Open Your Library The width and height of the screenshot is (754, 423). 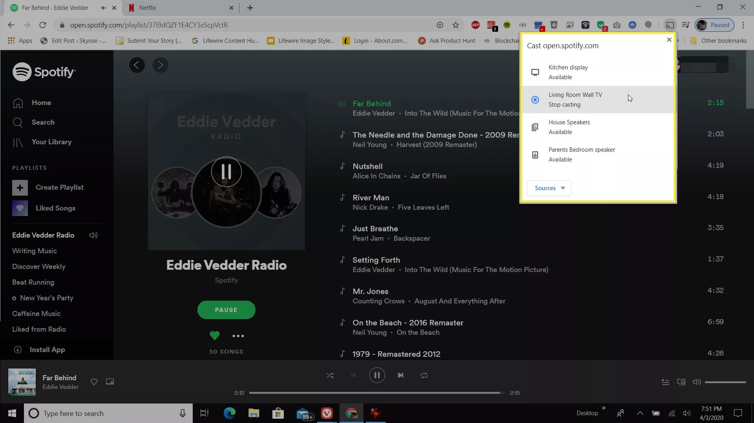click(x=42, y=142)
